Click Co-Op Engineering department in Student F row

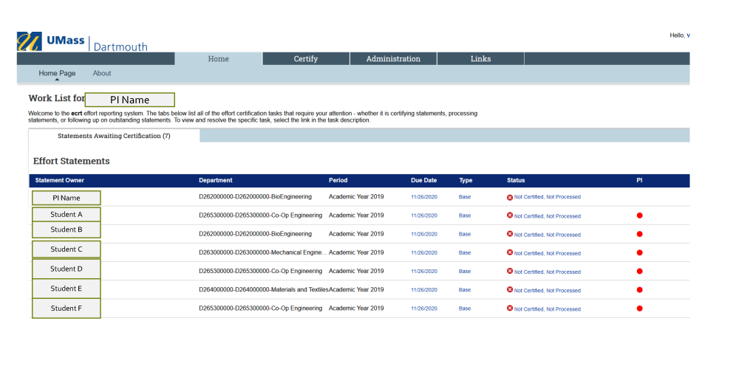pyautogui.click(x=261, y=308)
